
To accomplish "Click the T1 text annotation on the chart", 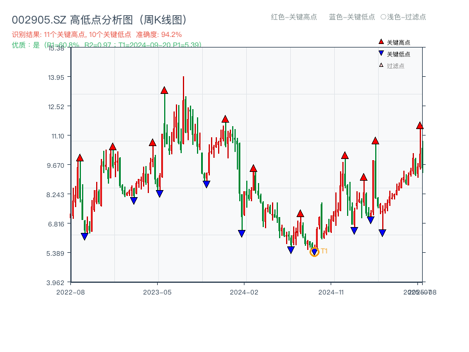I will (x=324, y=252).
